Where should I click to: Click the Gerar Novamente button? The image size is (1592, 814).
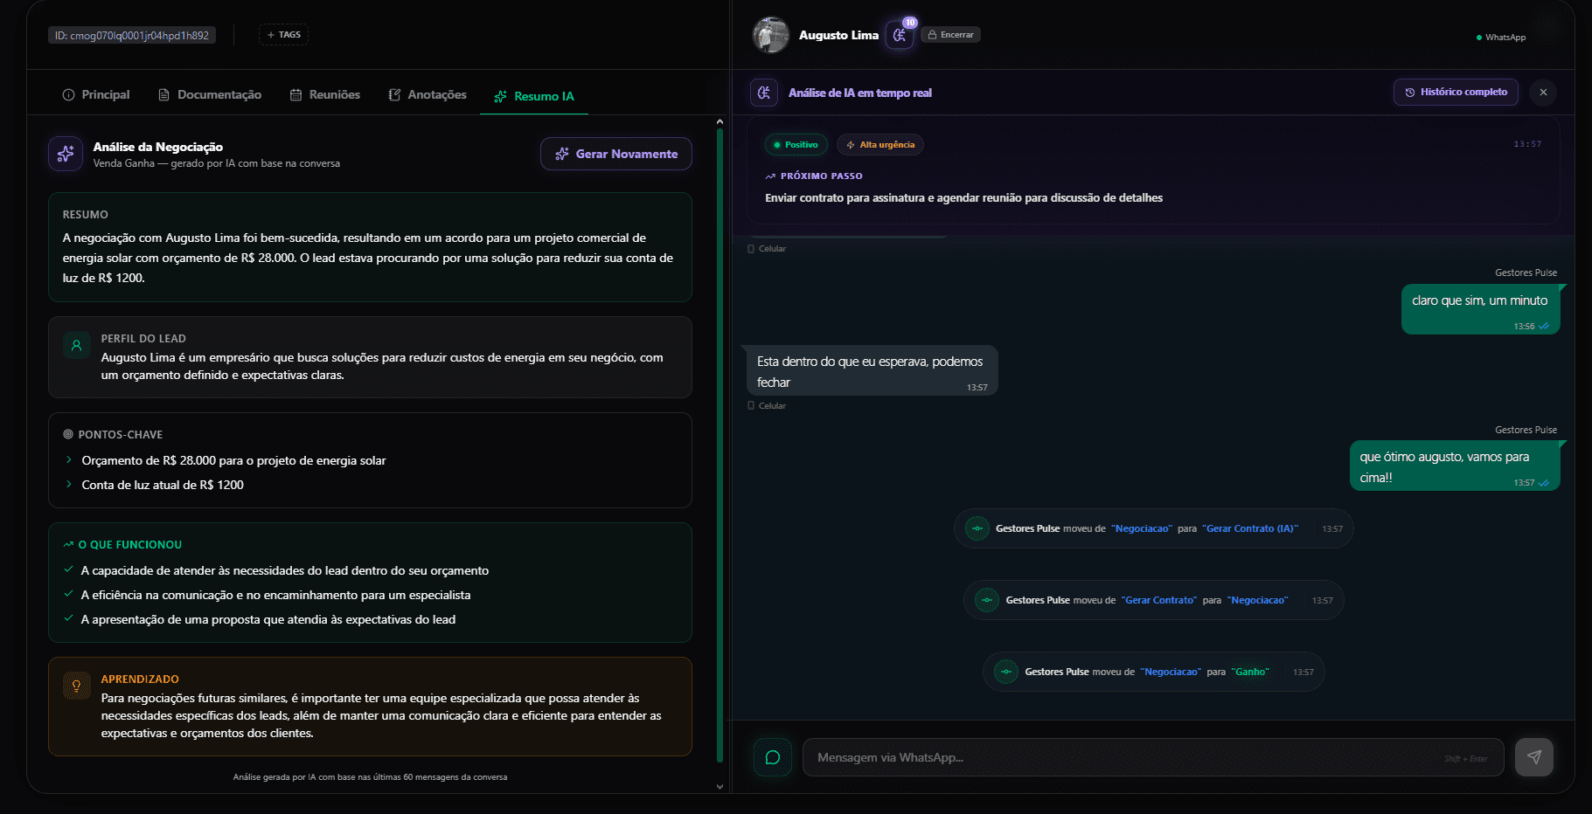(616, 154)
